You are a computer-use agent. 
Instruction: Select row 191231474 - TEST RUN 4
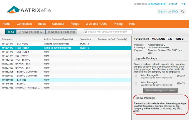tap(66, 56)
